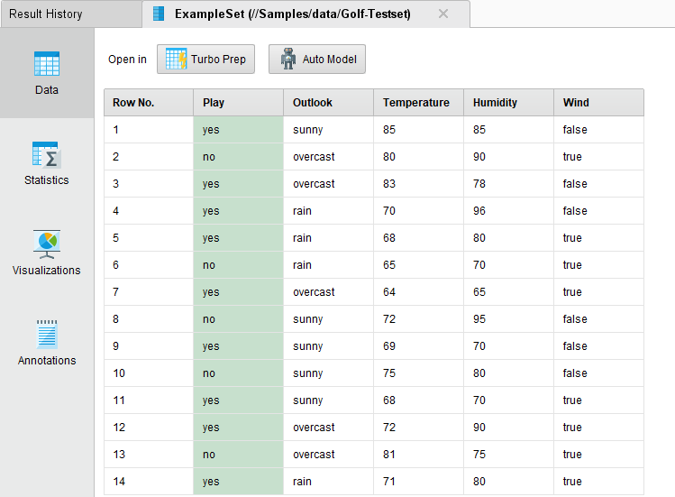Click the ExampleSet tab's table icon
The width and height of the screenshot is (675, 497).
[160, 14]
